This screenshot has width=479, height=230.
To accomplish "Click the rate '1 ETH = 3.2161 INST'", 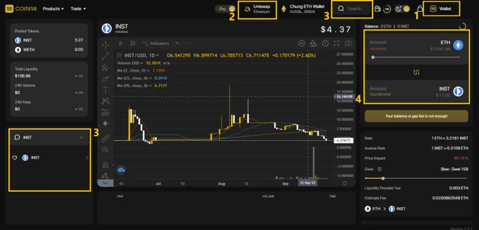I will [450, 139].
